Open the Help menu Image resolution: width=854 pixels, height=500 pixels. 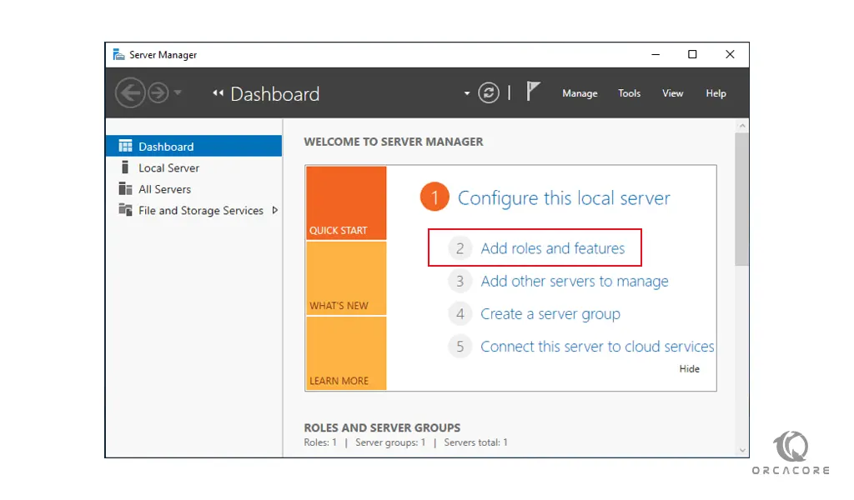pos(716,93)
